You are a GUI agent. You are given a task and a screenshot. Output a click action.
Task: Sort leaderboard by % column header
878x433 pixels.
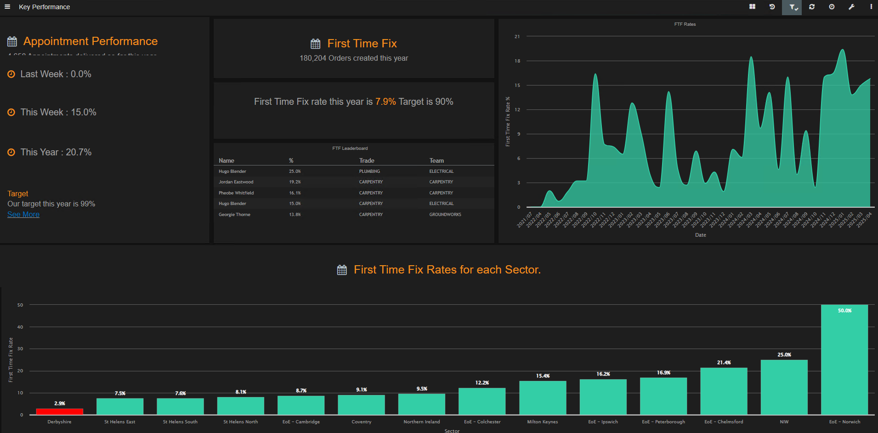(291, 160)
